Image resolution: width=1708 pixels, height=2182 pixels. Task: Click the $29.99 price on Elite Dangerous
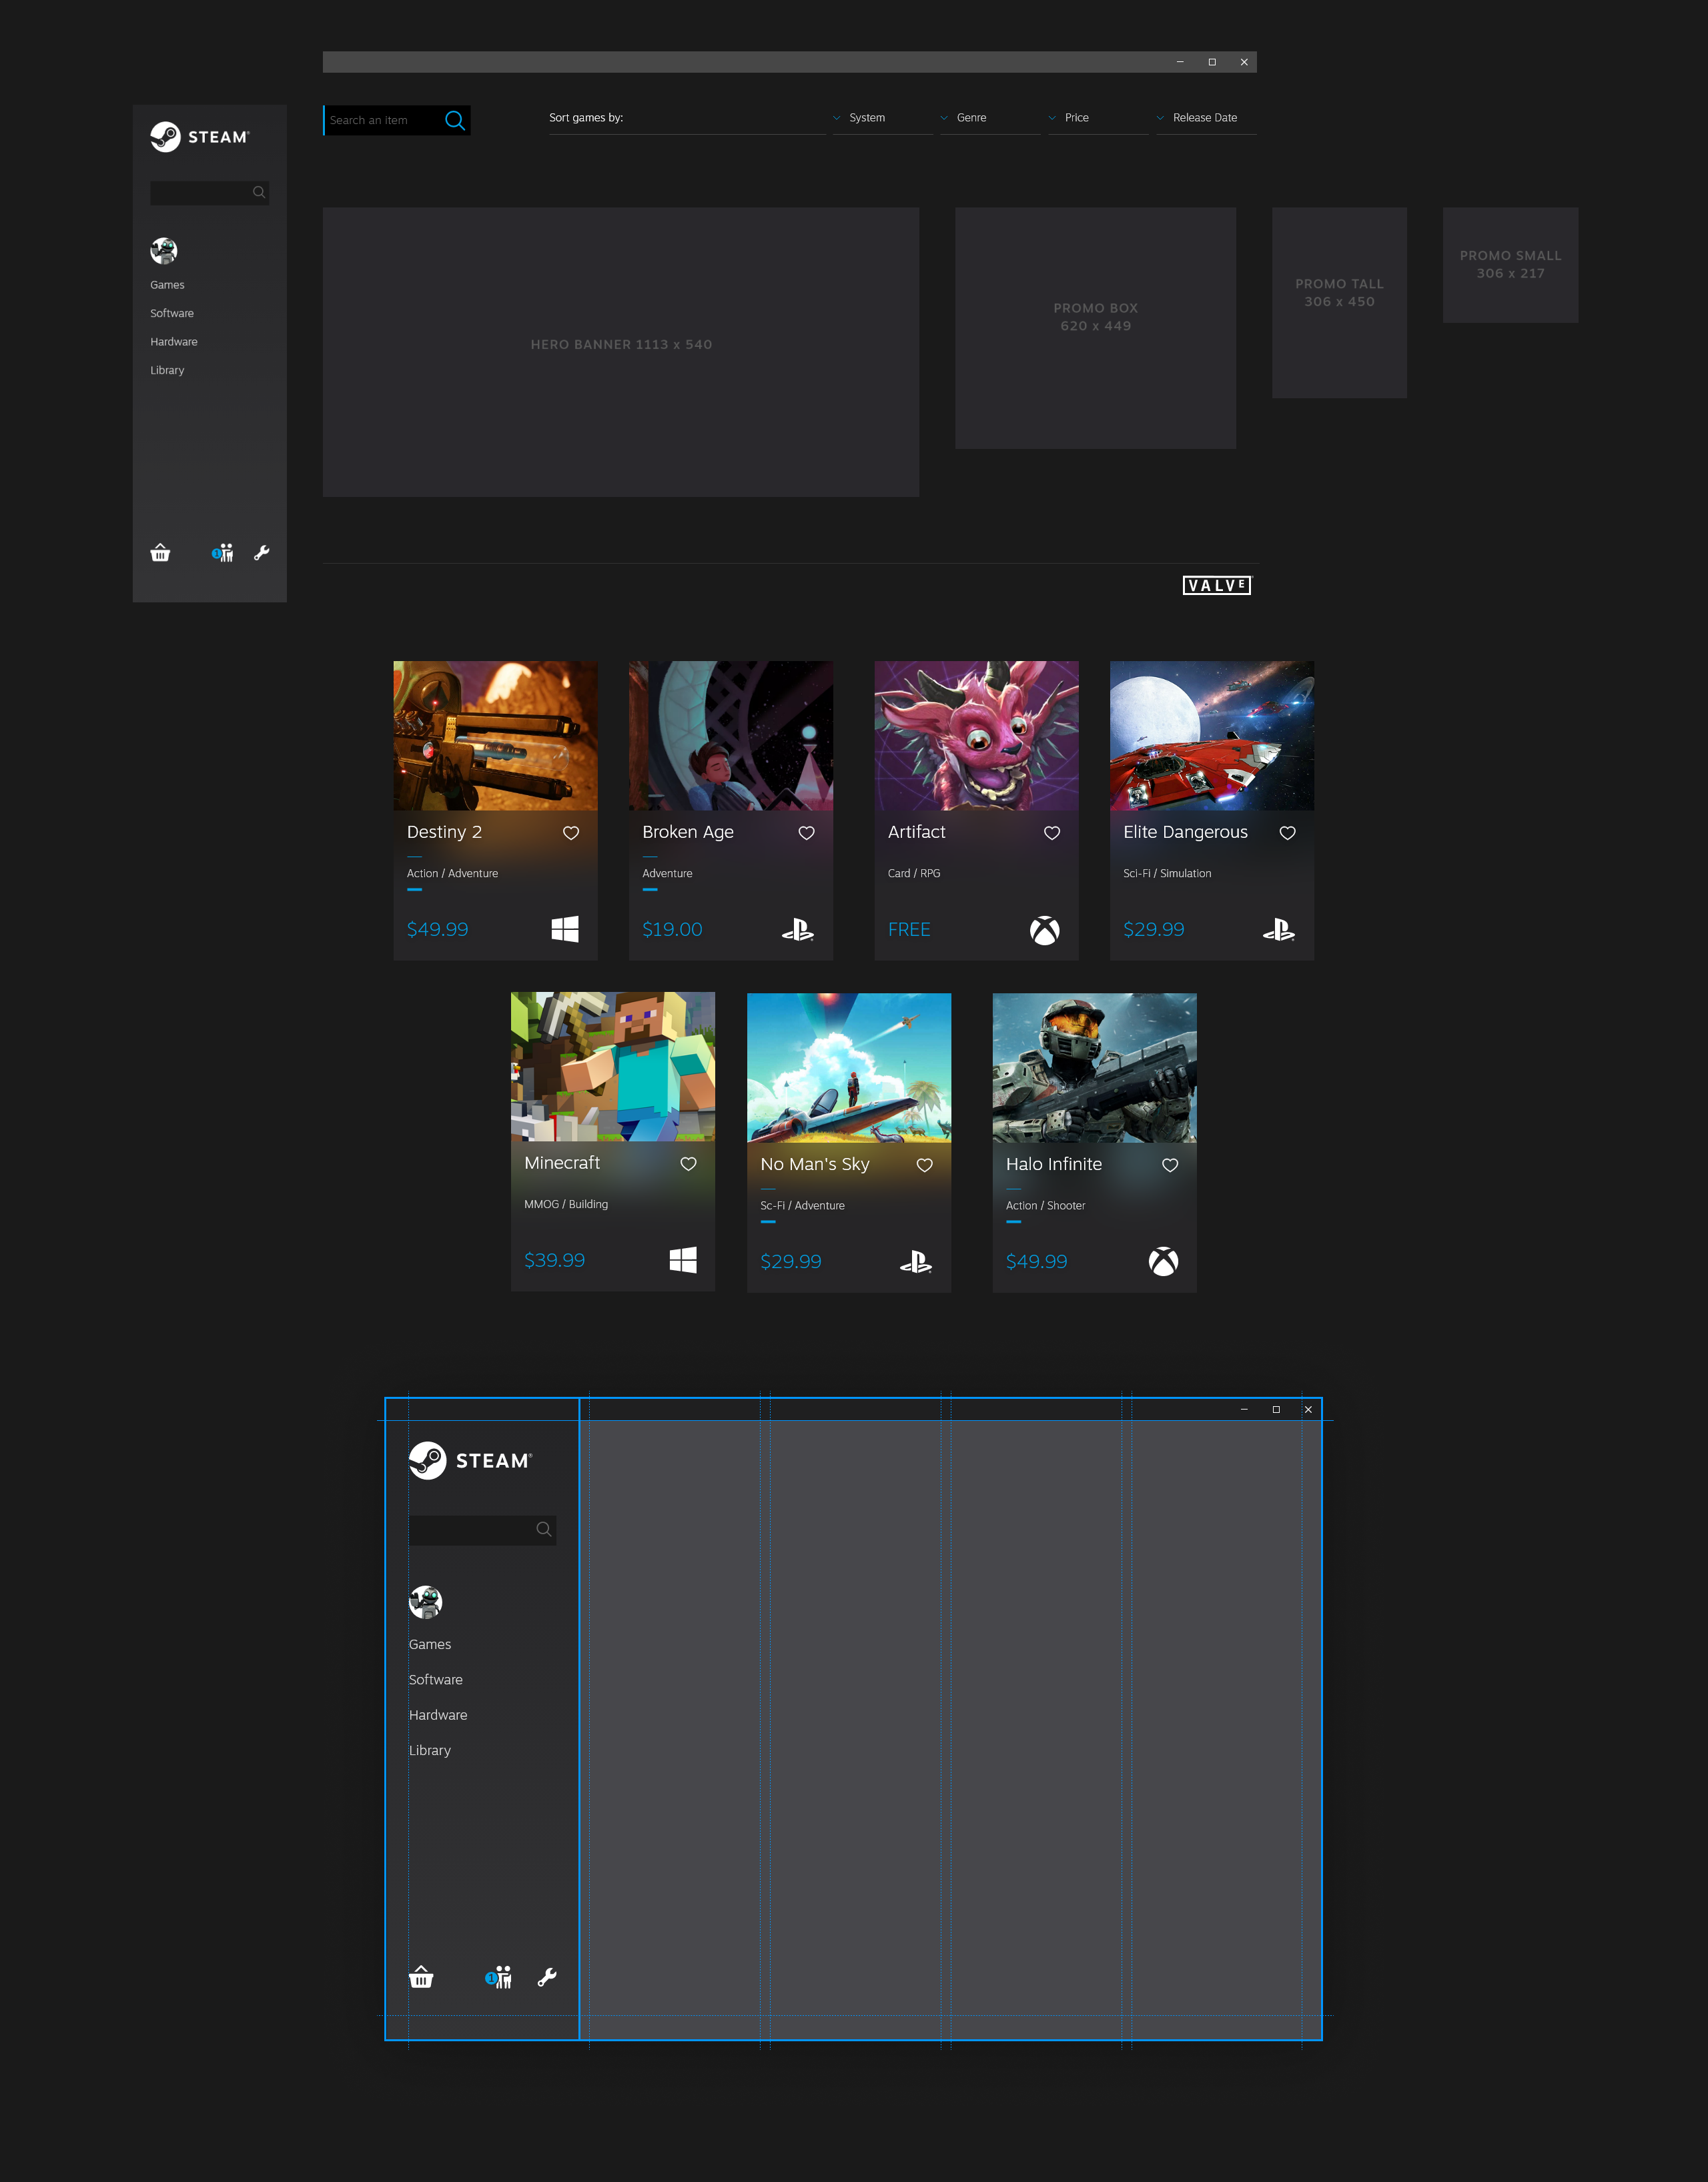point(1153,930)
